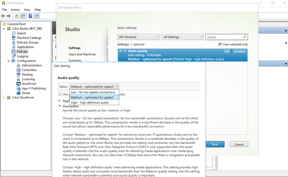Image resolution: width=288 pixels, height=177 pixels.
Task: Click the Licensing icon
Action: click(x=18, y=79)
